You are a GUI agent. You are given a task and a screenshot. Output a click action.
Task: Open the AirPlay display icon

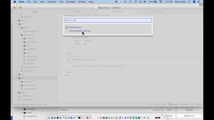pos(140,2)
